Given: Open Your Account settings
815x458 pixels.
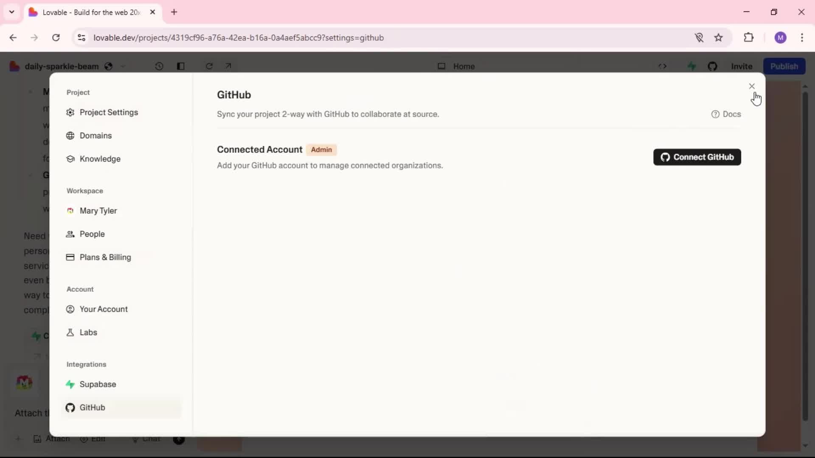Looking at the screenshot, I should (121, 309).
